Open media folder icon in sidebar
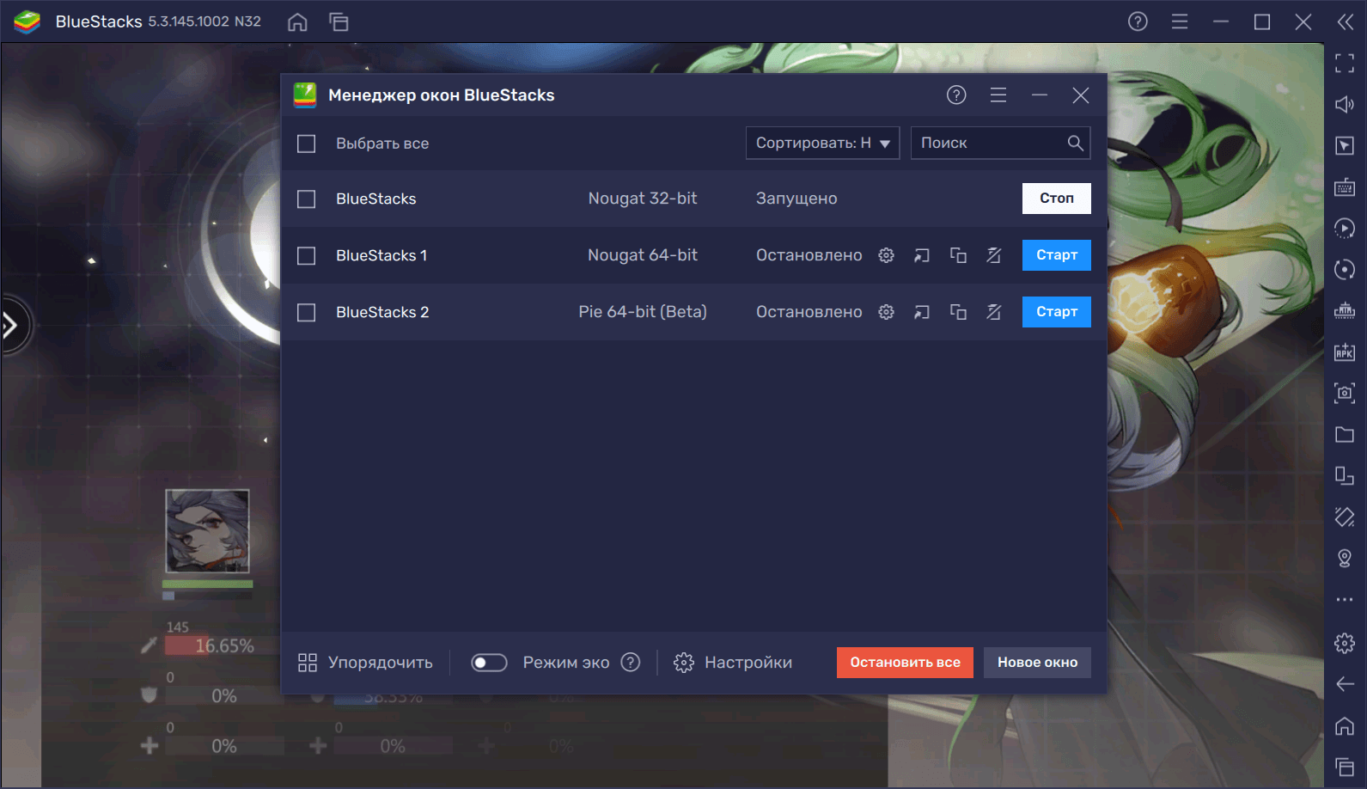Viewport: 1367px width, 789px height. pyautogui.click(x=1345, y=435)
